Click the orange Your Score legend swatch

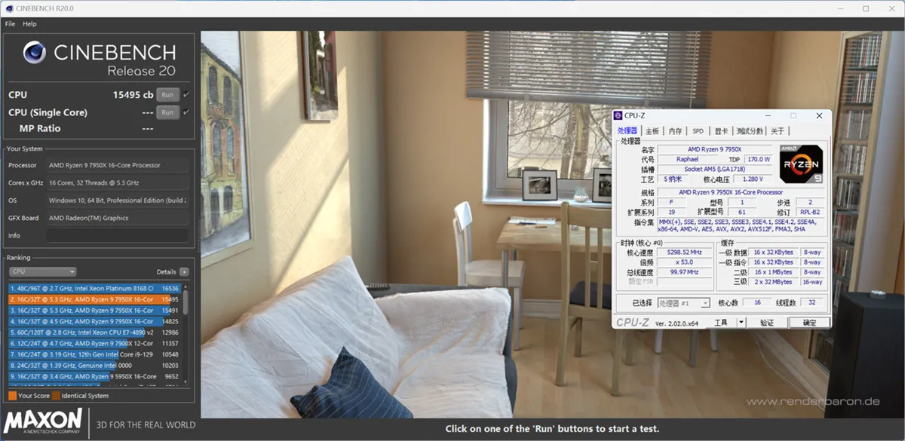[12, 396]
